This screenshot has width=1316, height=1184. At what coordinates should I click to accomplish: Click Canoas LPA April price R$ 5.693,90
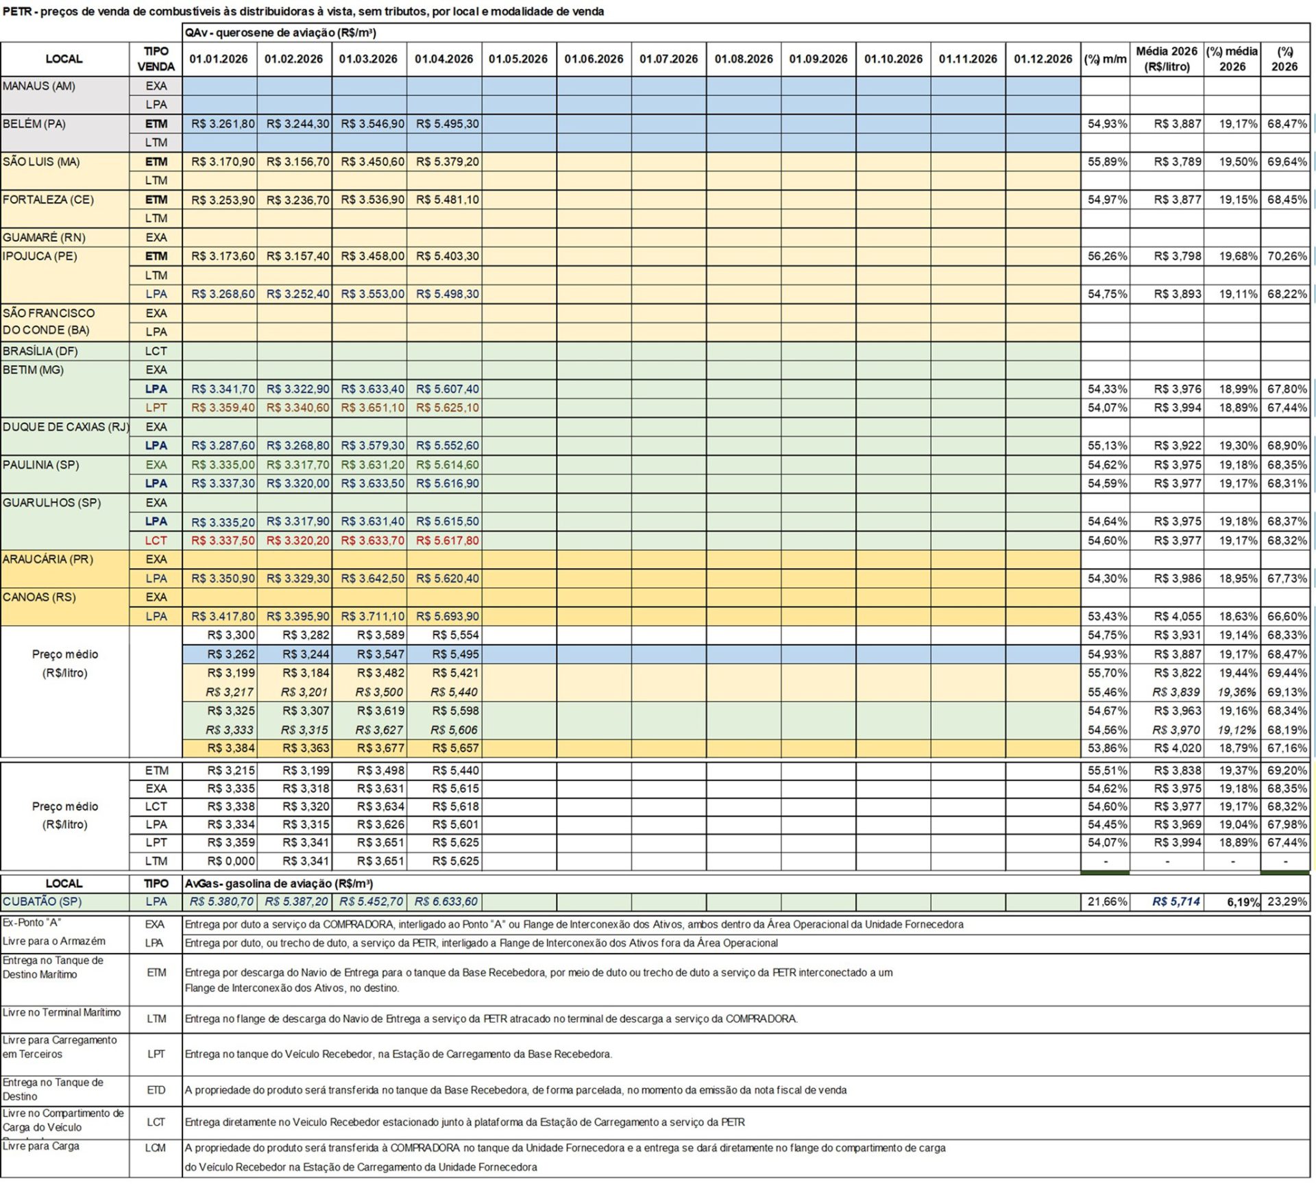(447, 616)
